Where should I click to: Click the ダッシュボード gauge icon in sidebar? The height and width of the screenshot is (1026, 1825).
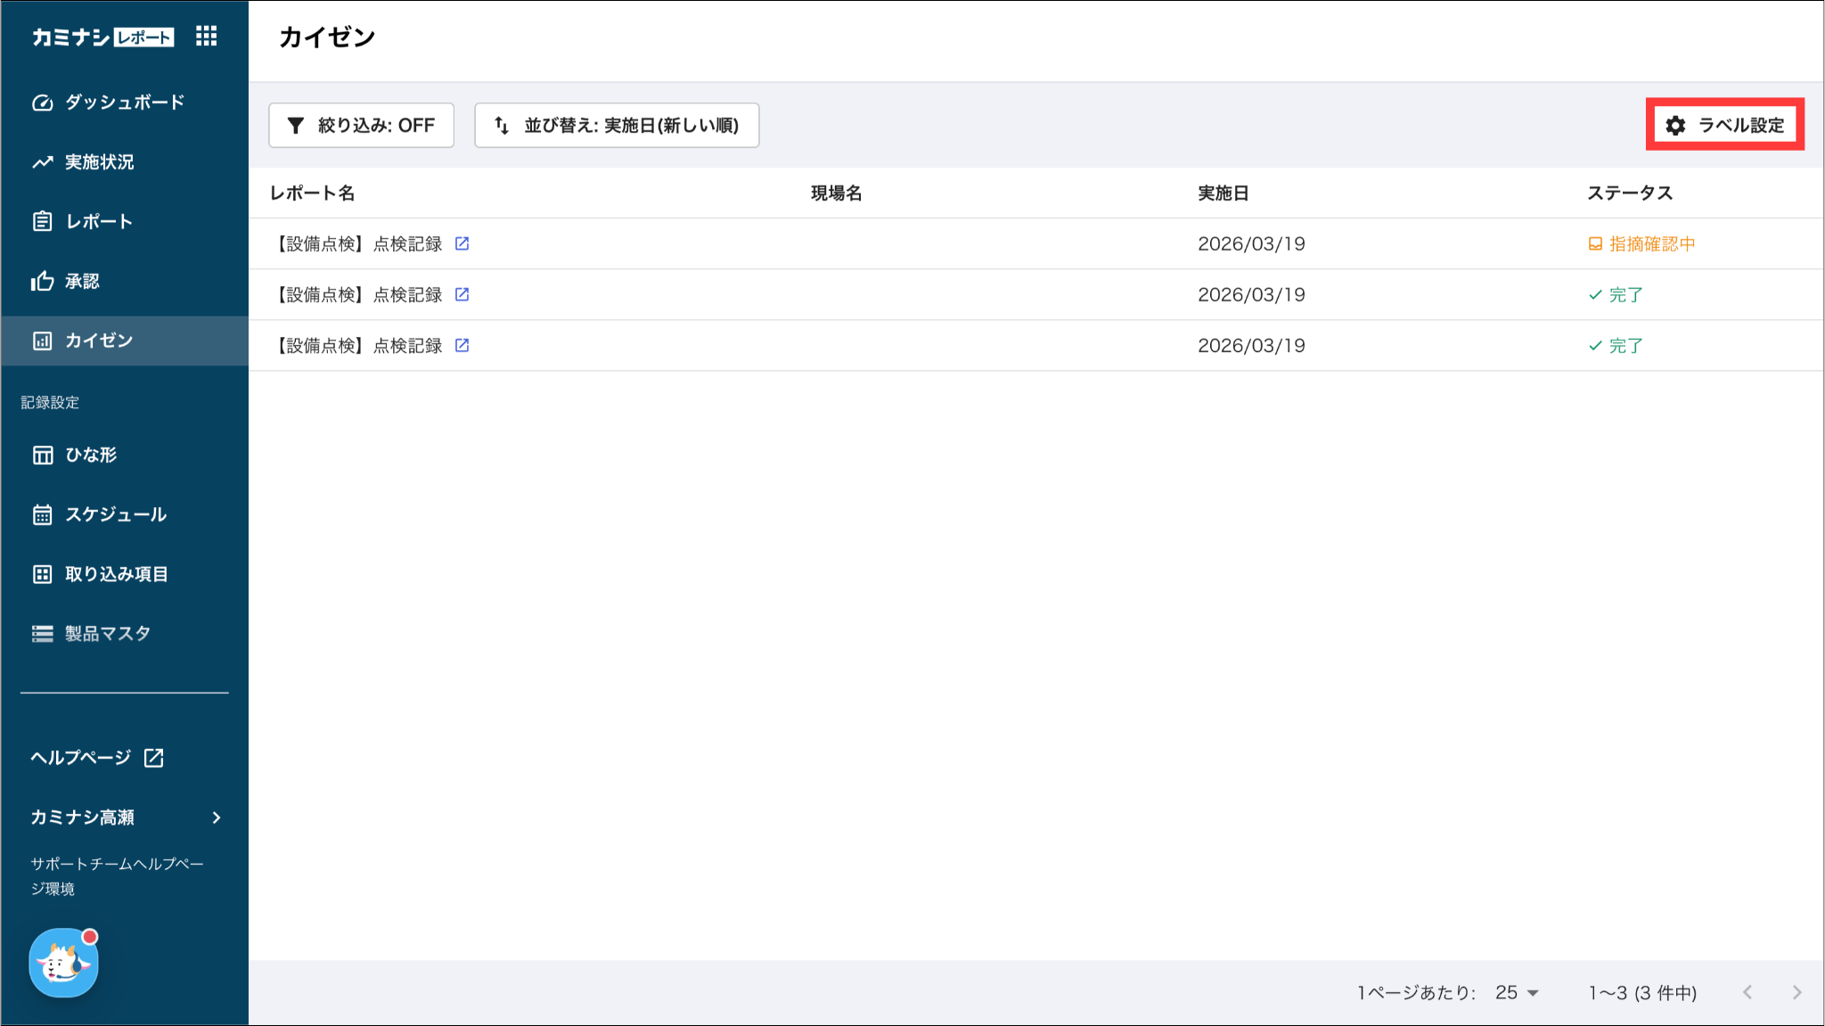click(x=42, y=103)
